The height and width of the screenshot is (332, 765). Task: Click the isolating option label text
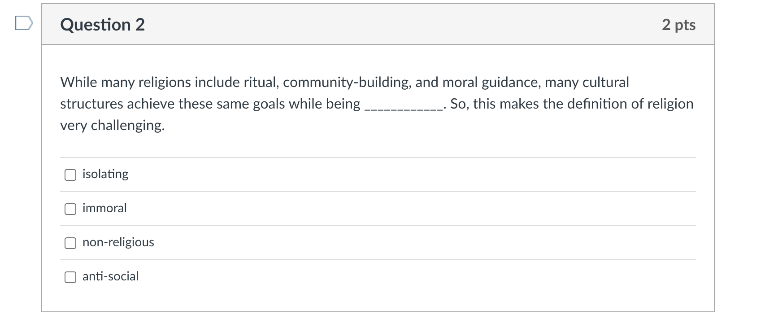tap(105, 174)
